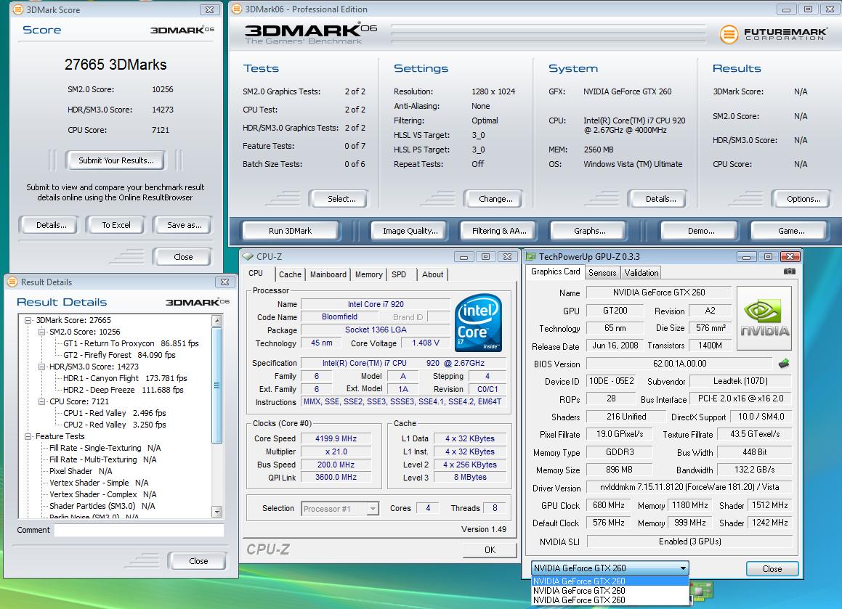Image resolution: width=842 pixels, height=609 pixels.
Task: Collapse the HDR/SM3.0 Score: 14273 node
Action: click(41, 367)
